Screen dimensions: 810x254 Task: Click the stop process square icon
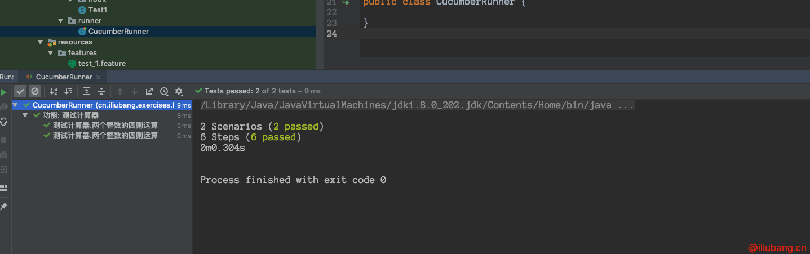pyautogui.click(x=3, y=140)
